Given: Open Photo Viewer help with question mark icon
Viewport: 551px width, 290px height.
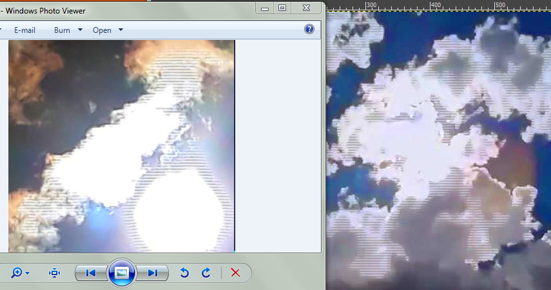Looking at the screenshot, I should click(309, 30).
